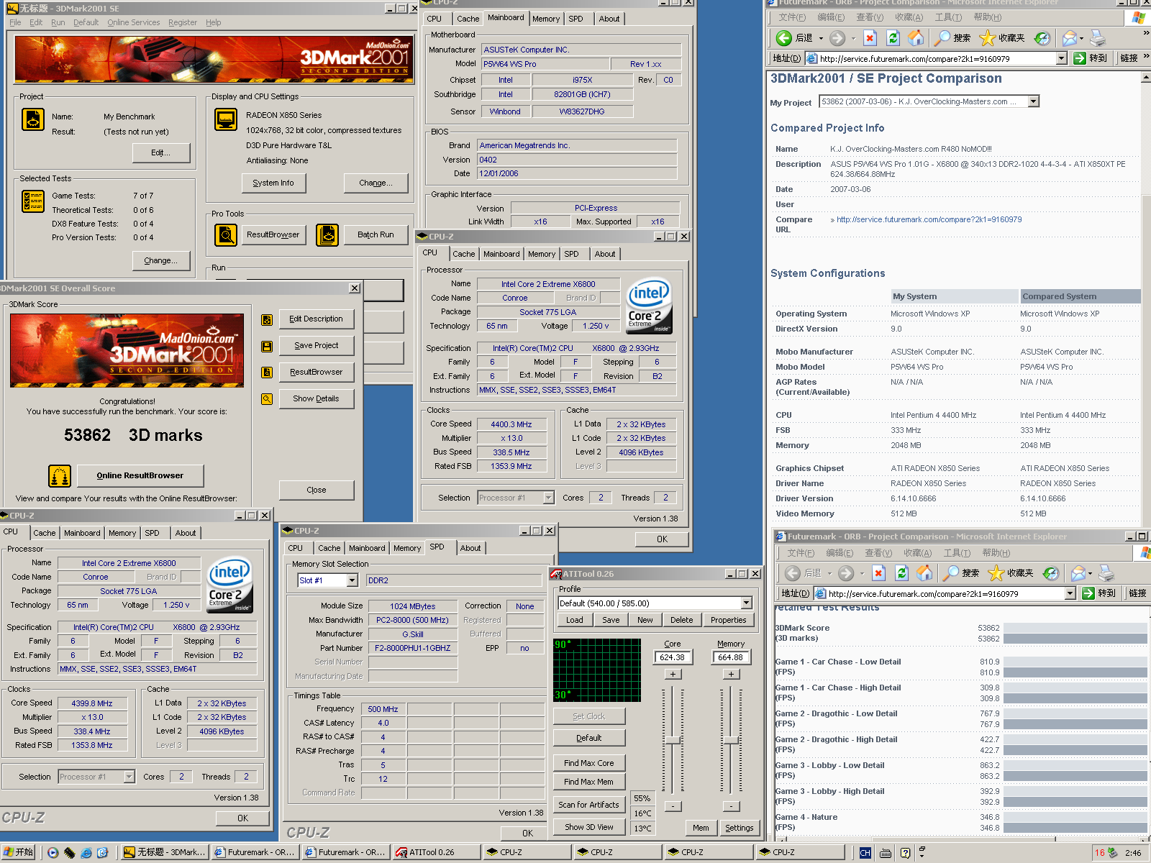Viewport: 1151px width, 863px height.
Task: Open 工具(T) menu in Project Comparison IE window
Action: point(948,17)
